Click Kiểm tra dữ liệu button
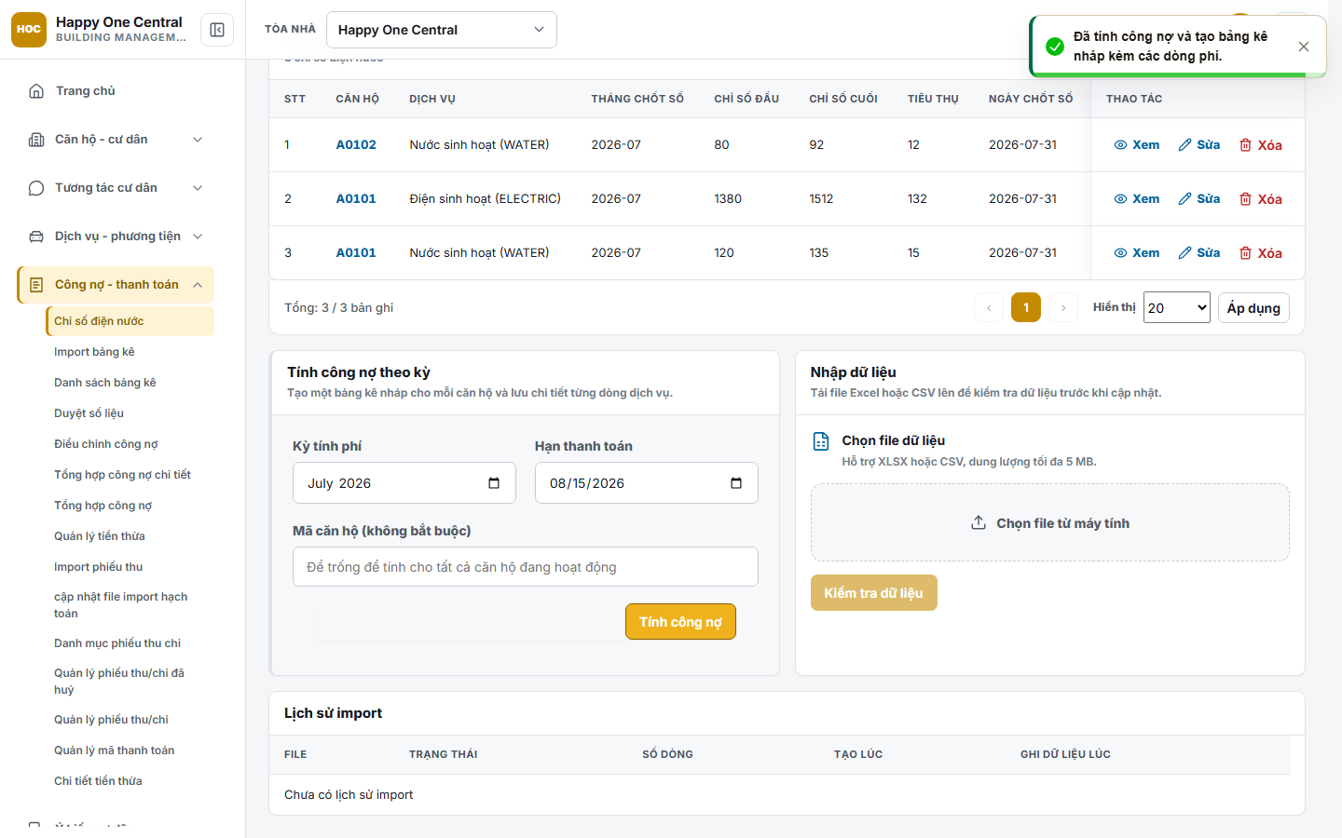Screen dimensions: 1342x838 point(873,593)
